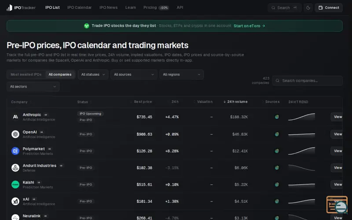The image size is (352, 220).
Task: Sort table by 24h volume column
Action: point(235,102)
